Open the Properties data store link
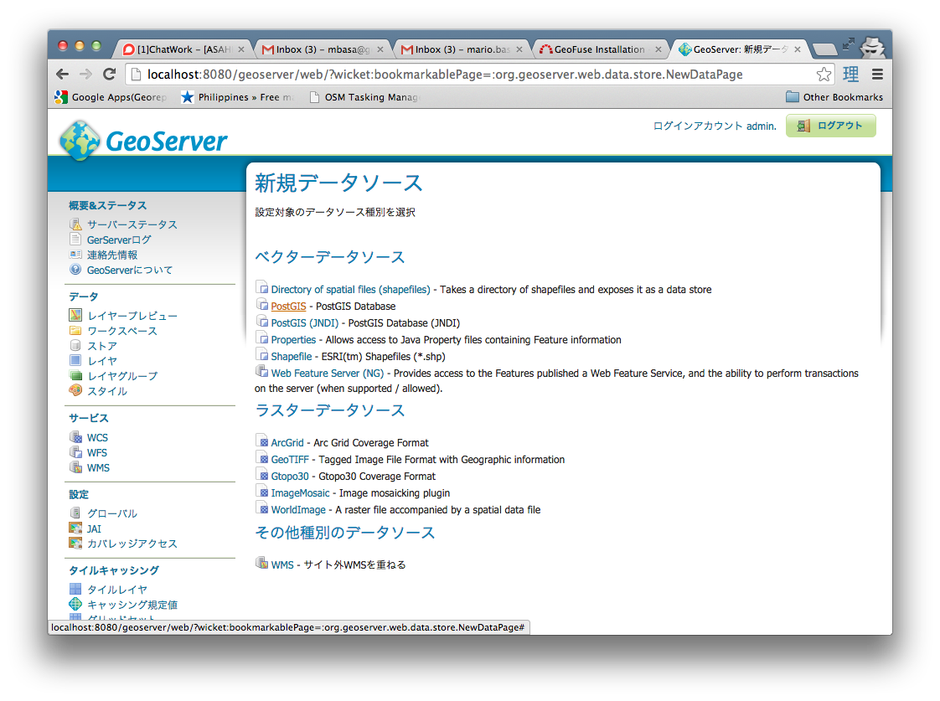The height and width of the screenshot is (701, 940). click(x=293, y=340)
